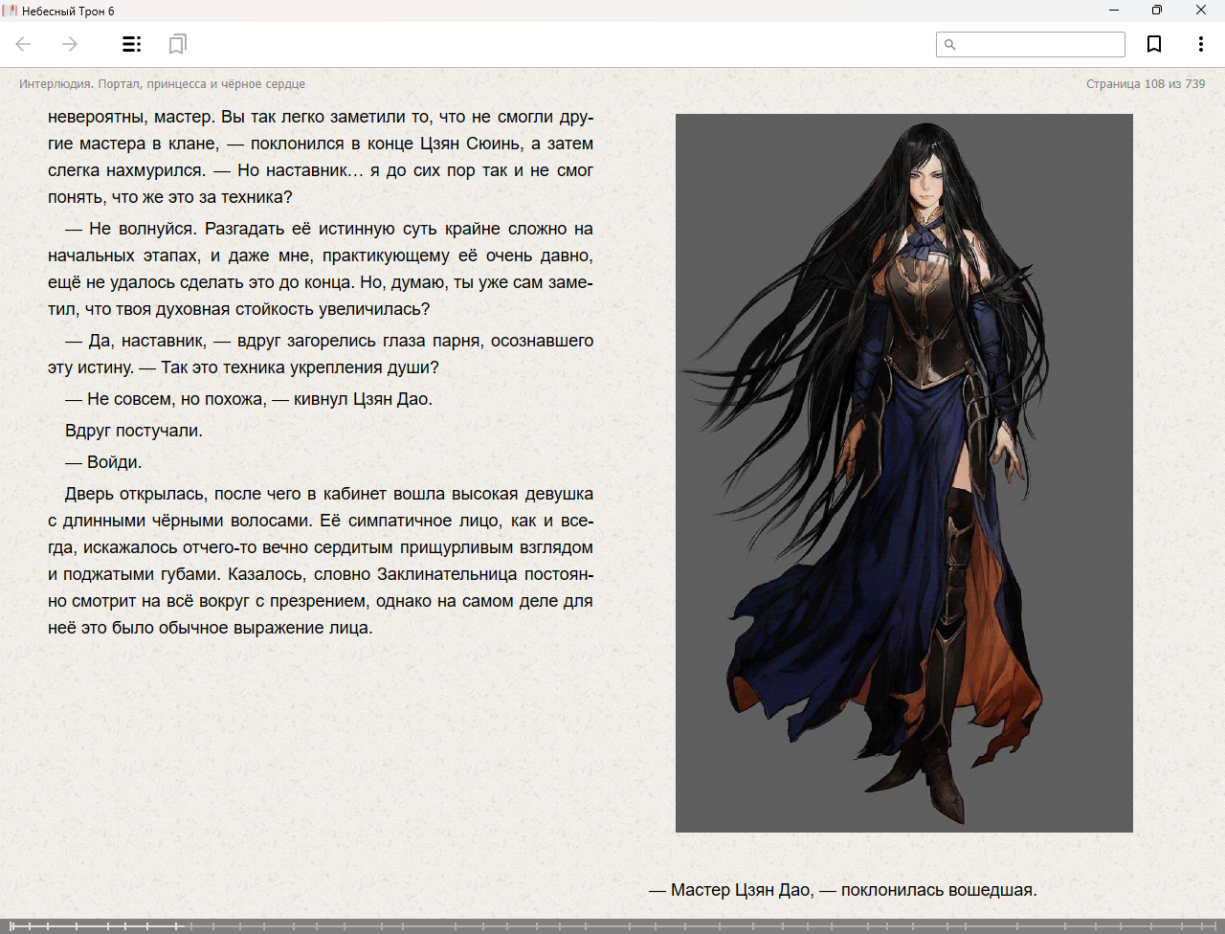Viewport: 1225px width, 934px height.
Task: Open the bookmarks list panel
Action: [177, 44]
